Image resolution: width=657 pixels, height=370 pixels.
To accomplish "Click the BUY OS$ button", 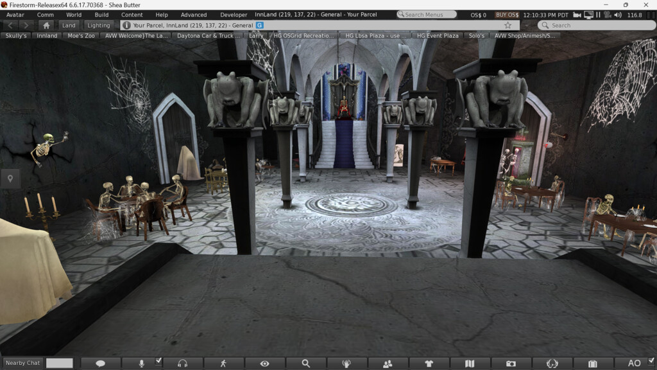I will (508, 15).
